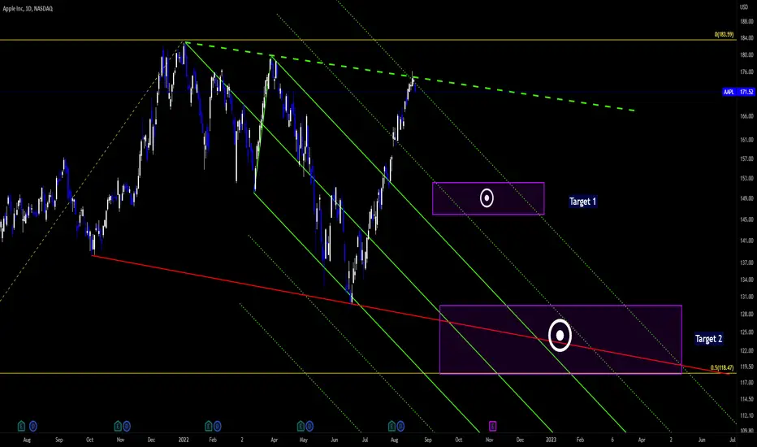Click the 166.00 price axis value
Viewport: 757px width, 447px height.
point(746,116)
